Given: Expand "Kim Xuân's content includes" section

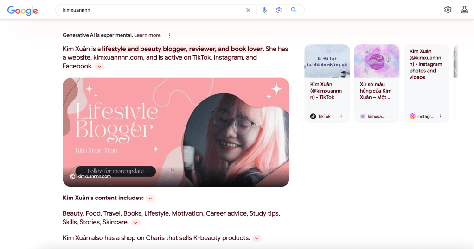Looking at the screenshot, I should 150,199.
